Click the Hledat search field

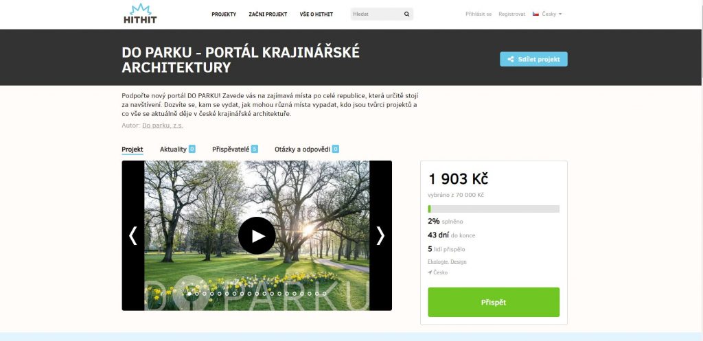click(x=377, y=14)
